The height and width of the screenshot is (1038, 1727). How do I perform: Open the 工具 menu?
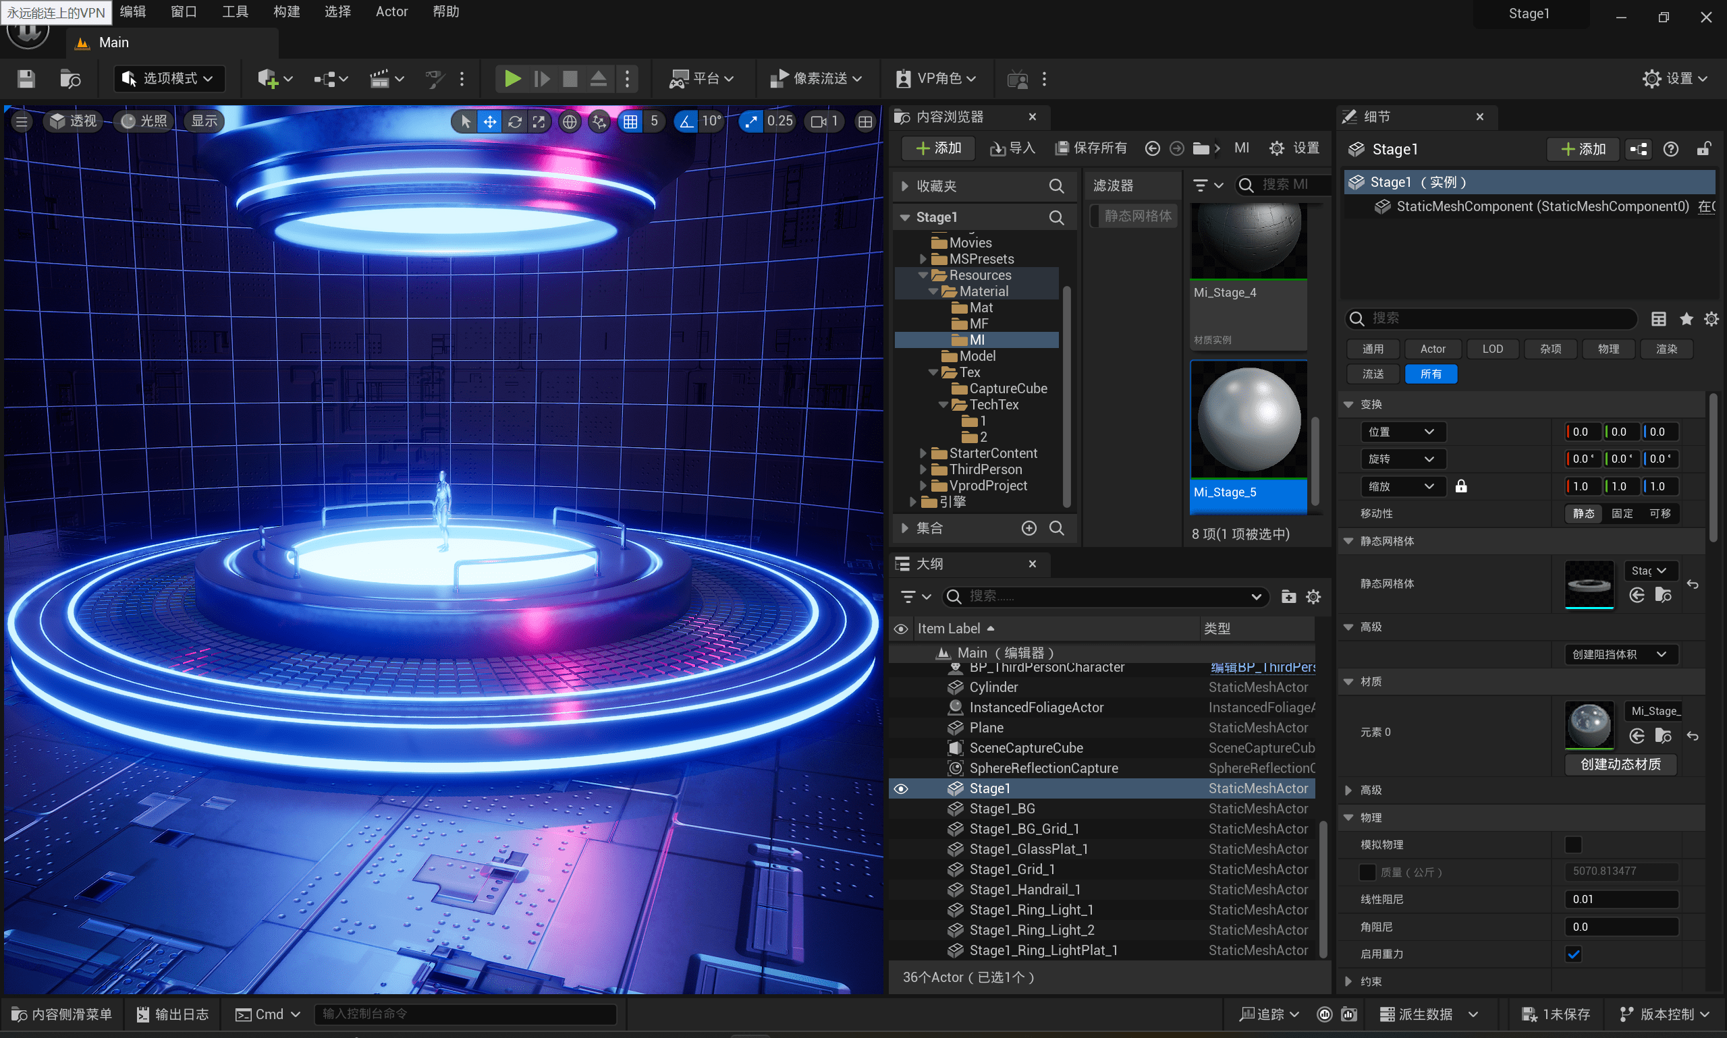pos(234,12)
